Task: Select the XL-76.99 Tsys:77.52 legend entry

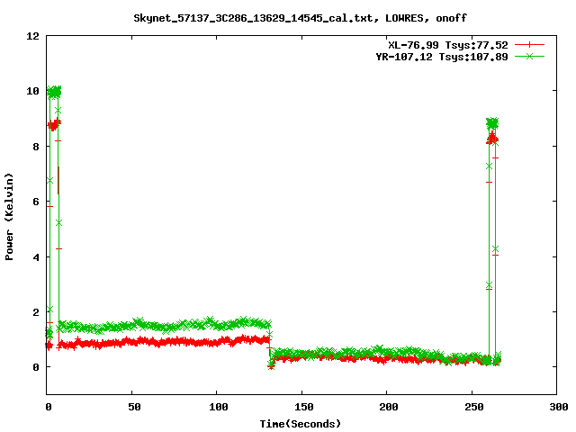Action: [x=448, y=45]
